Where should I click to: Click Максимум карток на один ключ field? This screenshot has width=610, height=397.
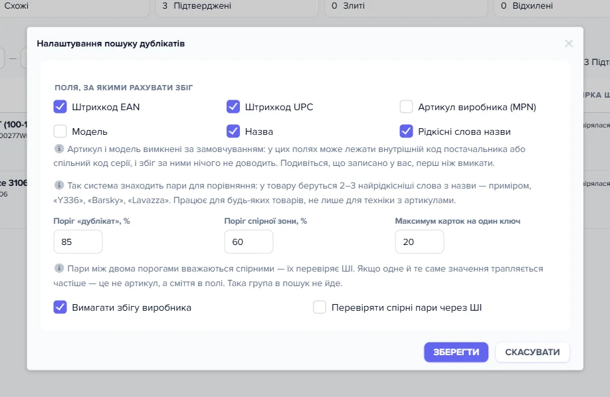[x=419, y=242]
